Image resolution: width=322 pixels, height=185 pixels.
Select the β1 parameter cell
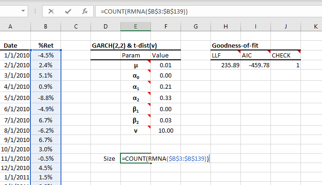click(135, 109)
